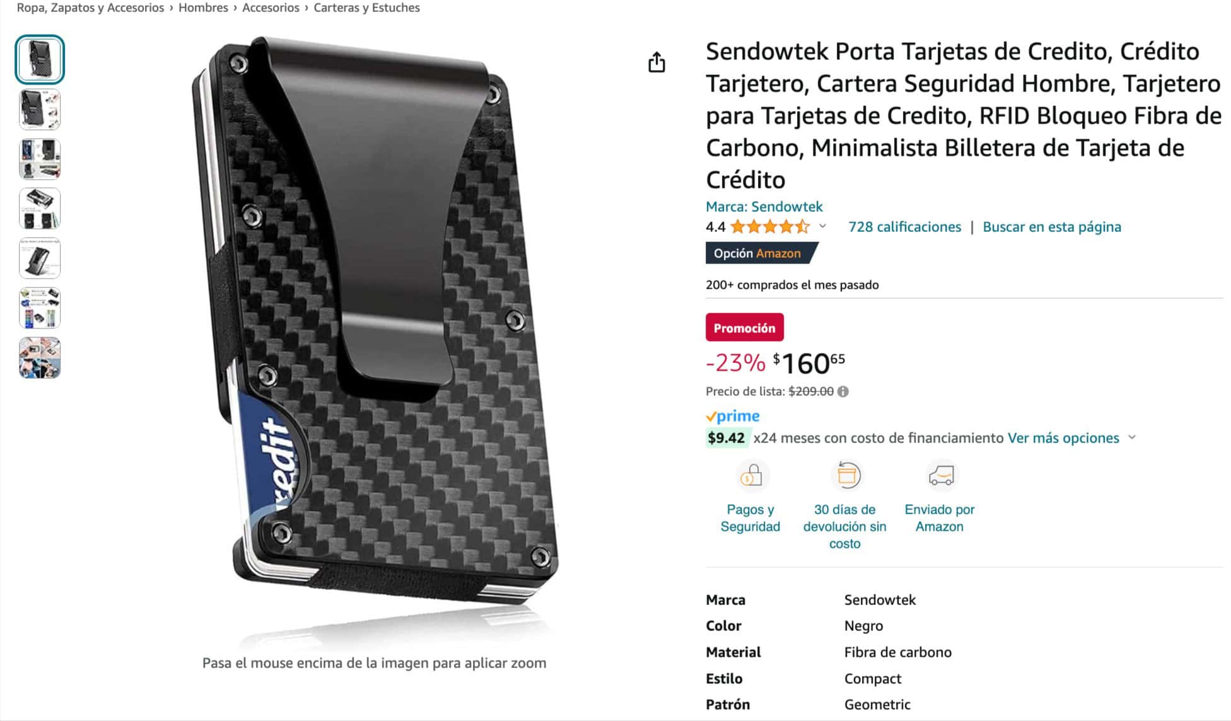Click the Prime logo badge

click(733, 416)
